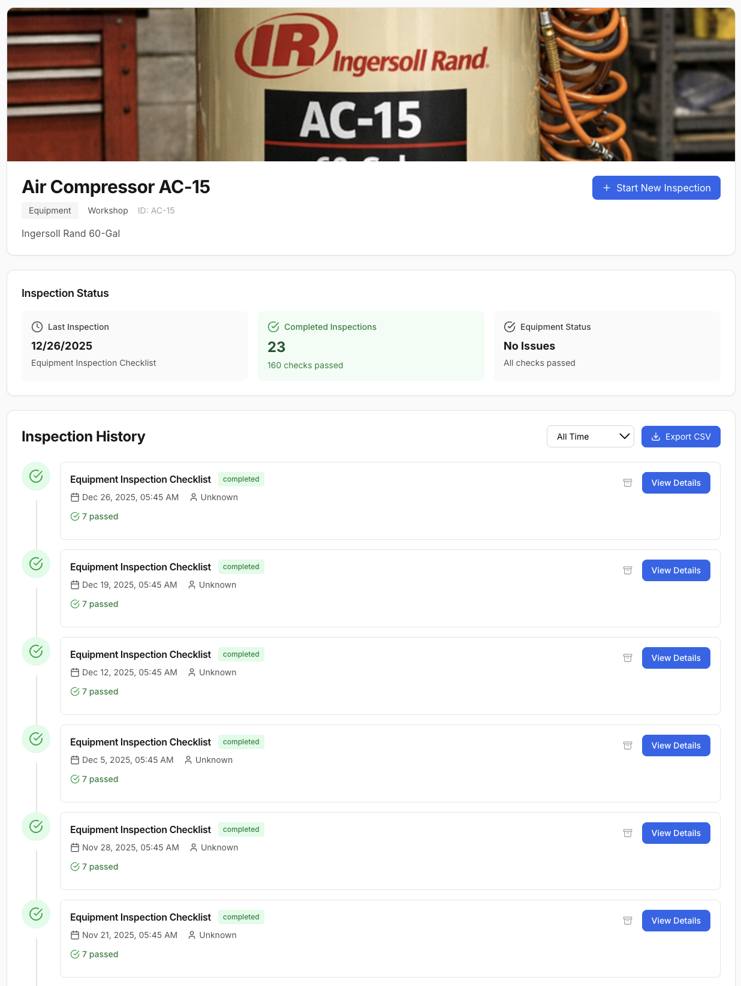Viewport: 741px width, 986px height.
Task: Click the completed badge on the Dec 12 checklist
Action: tap(241, 654)
